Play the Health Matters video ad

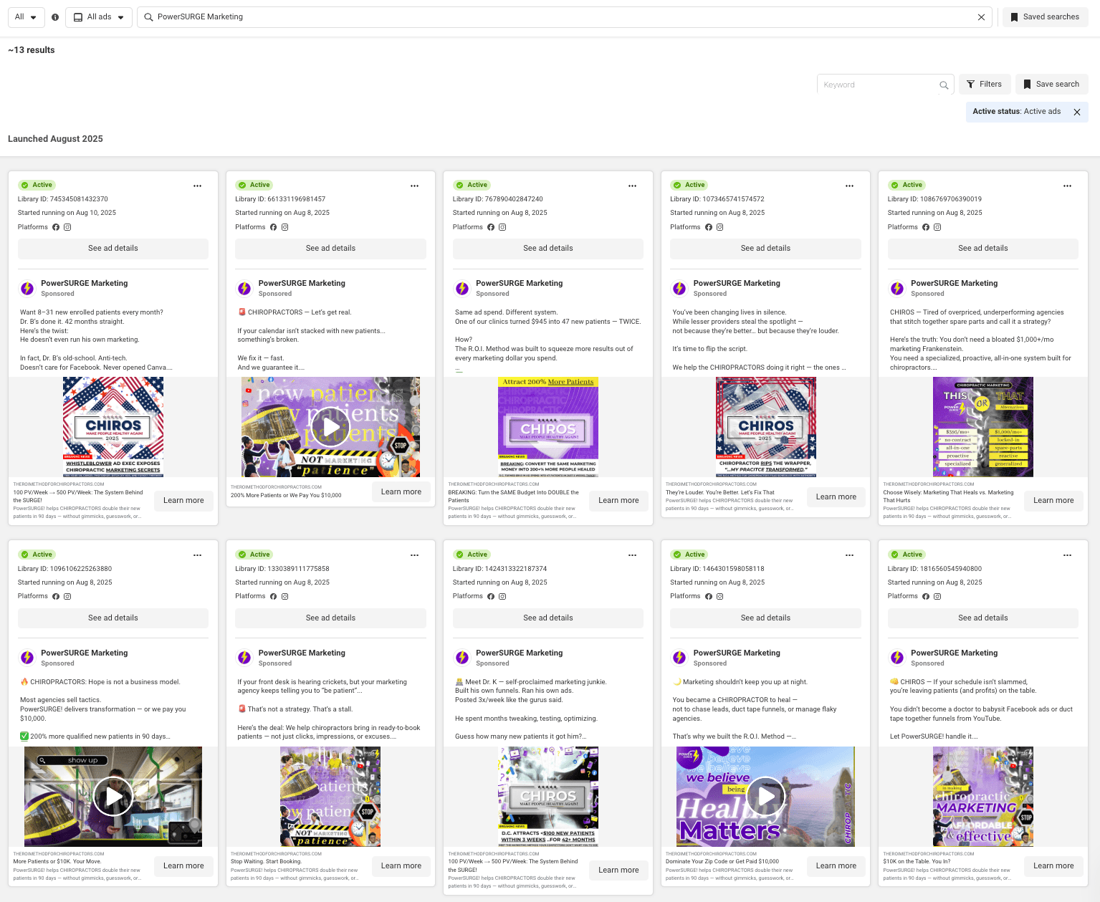coord(765,797)
